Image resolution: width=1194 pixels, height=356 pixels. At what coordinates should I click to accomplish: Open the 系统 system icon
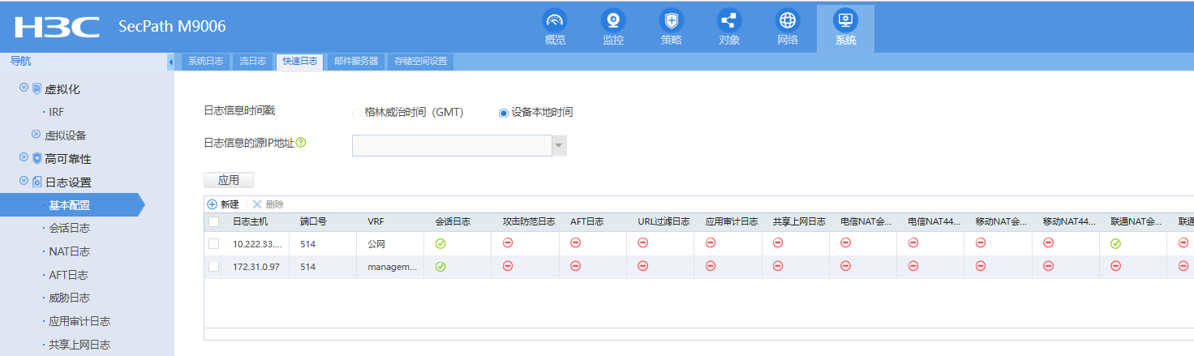(x=845, y=20)
